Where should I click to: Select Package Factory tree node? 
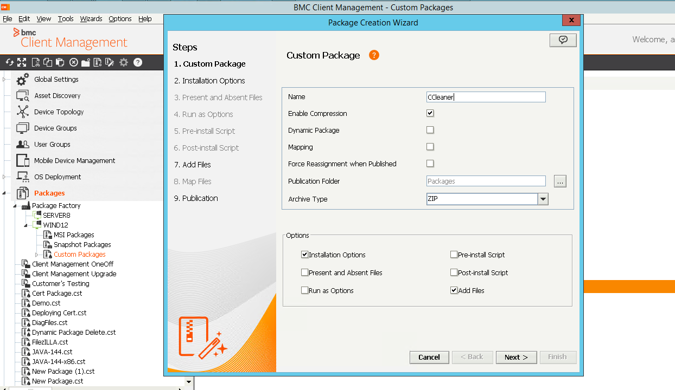(x=56, y=205)
